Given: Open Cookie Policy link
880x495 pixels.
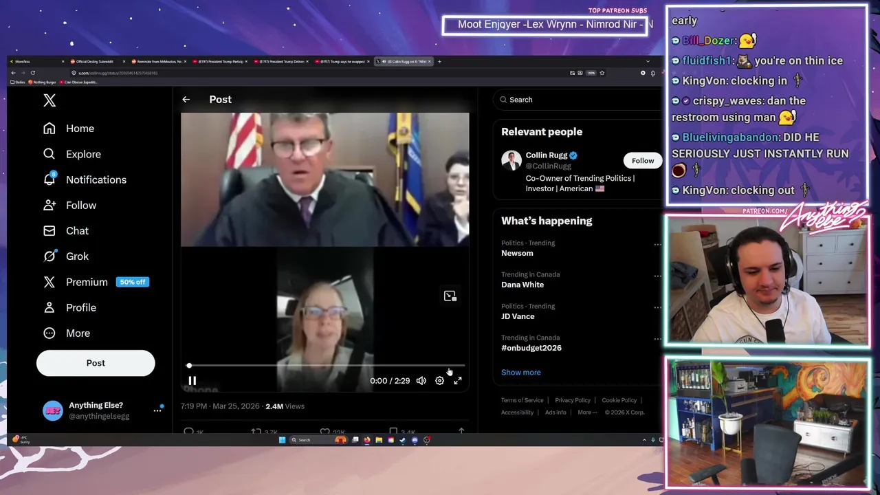Looking at the screenshot, I should 619,400.
